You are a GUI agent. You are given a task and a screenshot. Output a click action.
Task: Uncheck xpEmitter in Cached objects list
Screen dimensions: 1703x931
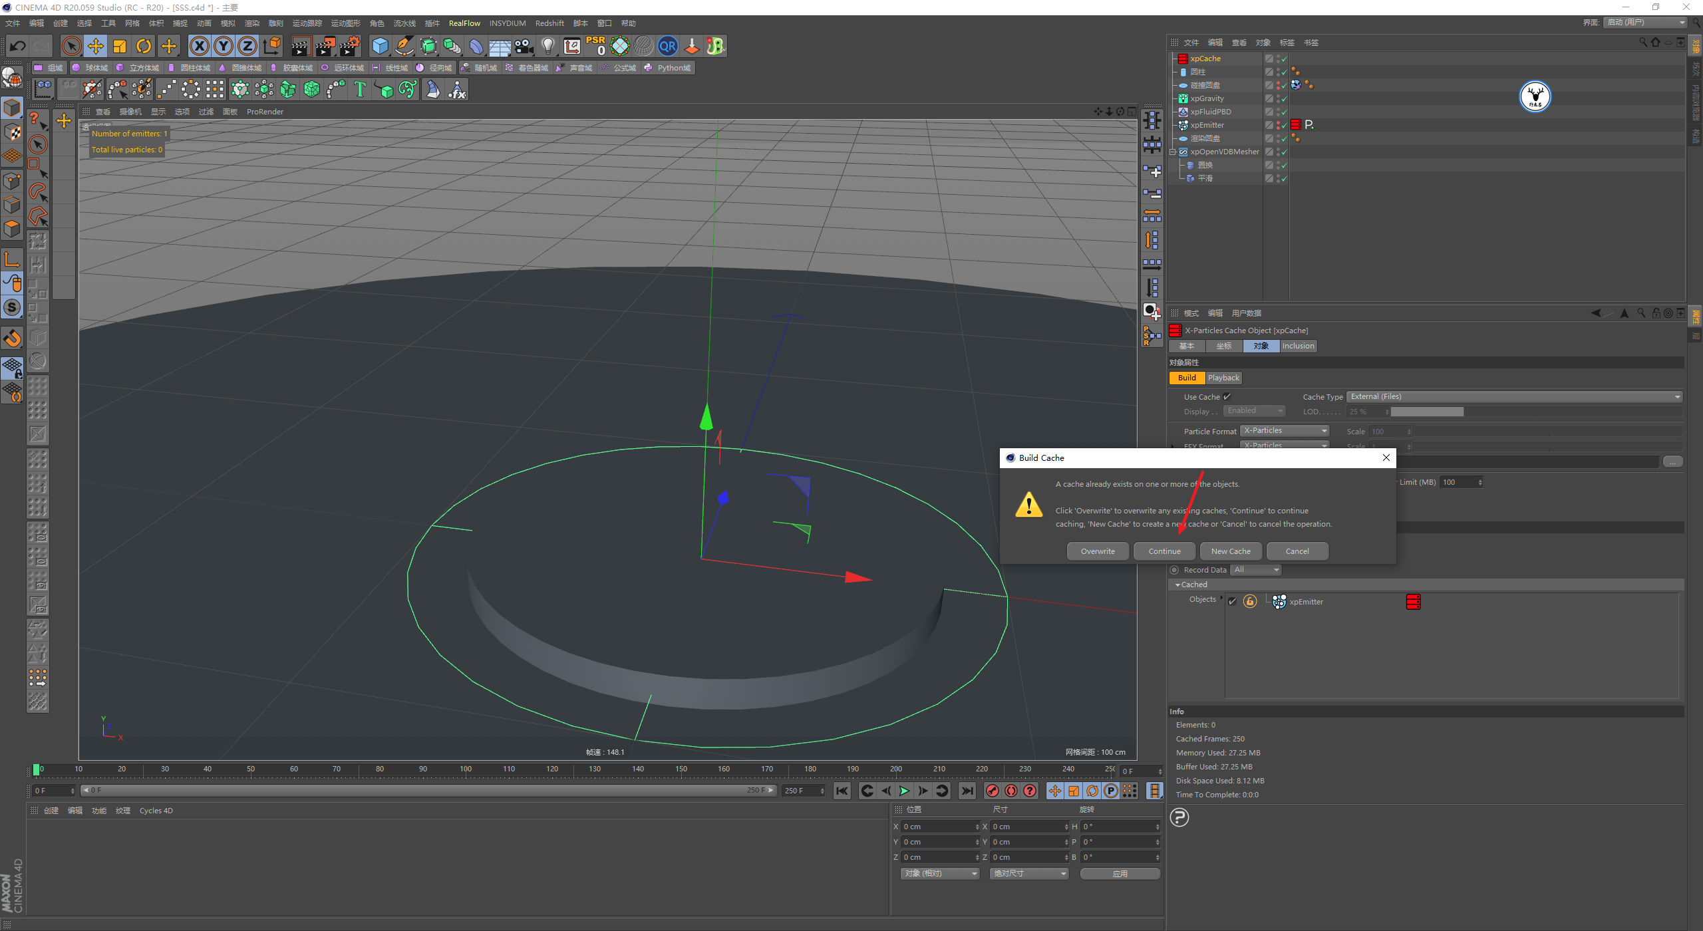tap(1232, 602)
